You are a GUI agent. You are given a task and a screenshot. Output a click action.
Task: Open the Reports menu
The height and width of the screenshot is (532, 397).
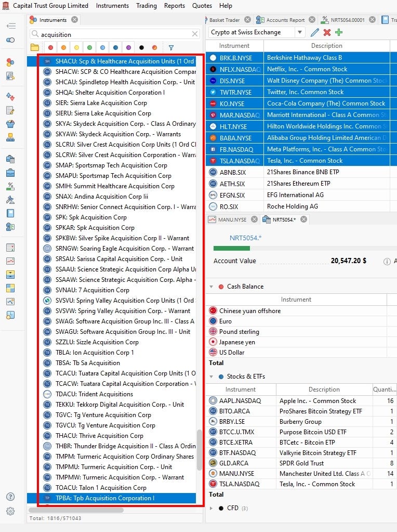[x=175, y=6]
